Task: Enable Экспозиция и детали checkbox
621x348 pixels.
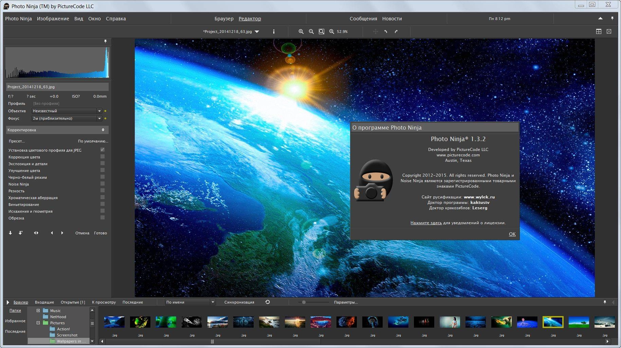Action: (103, 163)
